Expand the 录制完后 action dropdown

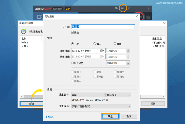point(101,106)
